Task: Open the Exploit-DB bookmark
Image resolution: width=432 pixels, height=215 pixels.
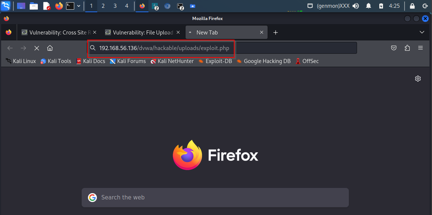Action: pos(215,61)
